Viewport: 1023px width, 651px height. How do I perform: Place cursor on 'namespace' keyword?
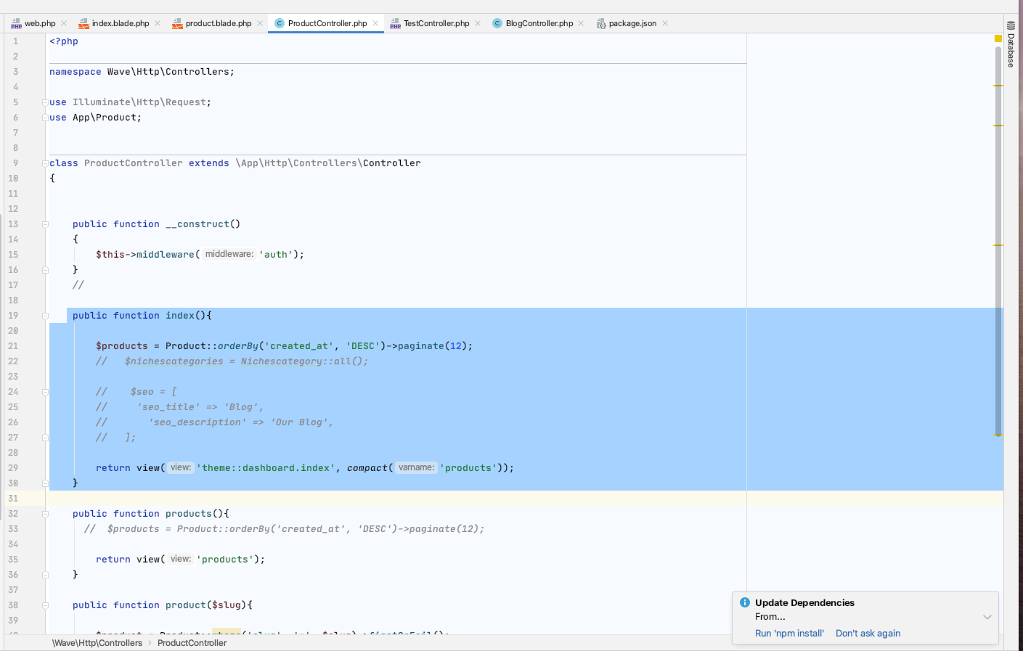76,72
